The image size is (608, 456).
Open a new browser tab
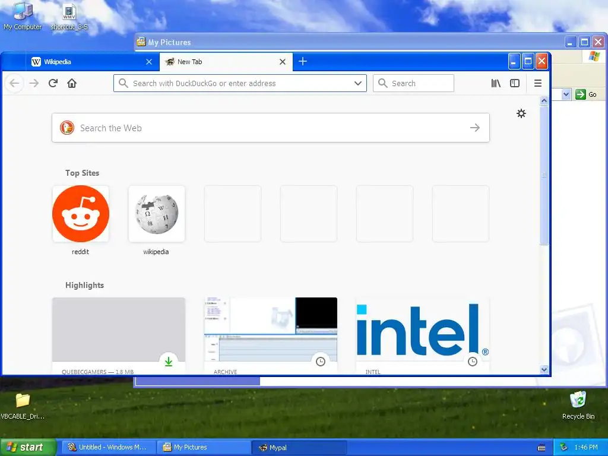[x=303, y=61]
